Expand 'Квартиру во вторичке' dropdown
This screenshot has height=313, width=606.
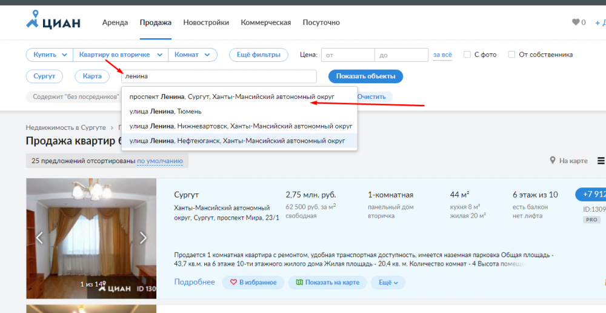point(121,55)
